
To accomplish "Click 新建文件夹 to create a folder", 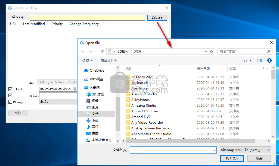I will [109, 61].
